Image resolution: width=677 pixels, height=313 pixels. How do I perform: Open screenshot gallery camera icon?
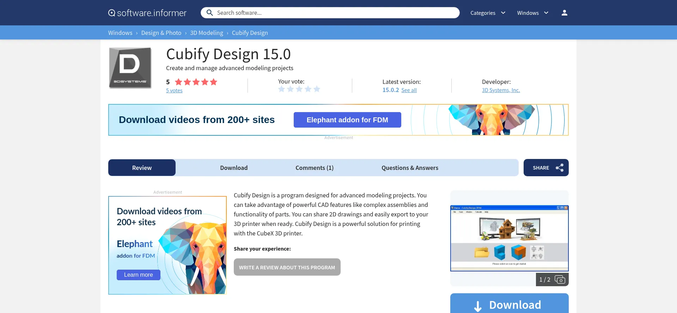(x=560, y=280)
